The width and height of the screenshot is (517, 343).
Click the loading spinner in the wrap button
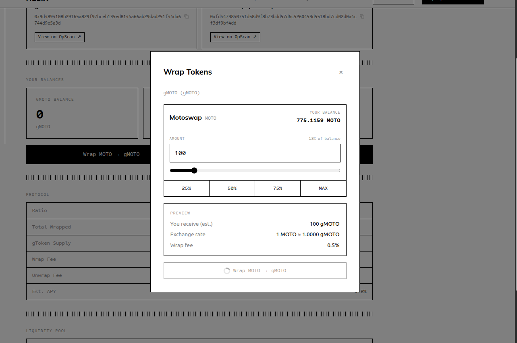[227, 271]
